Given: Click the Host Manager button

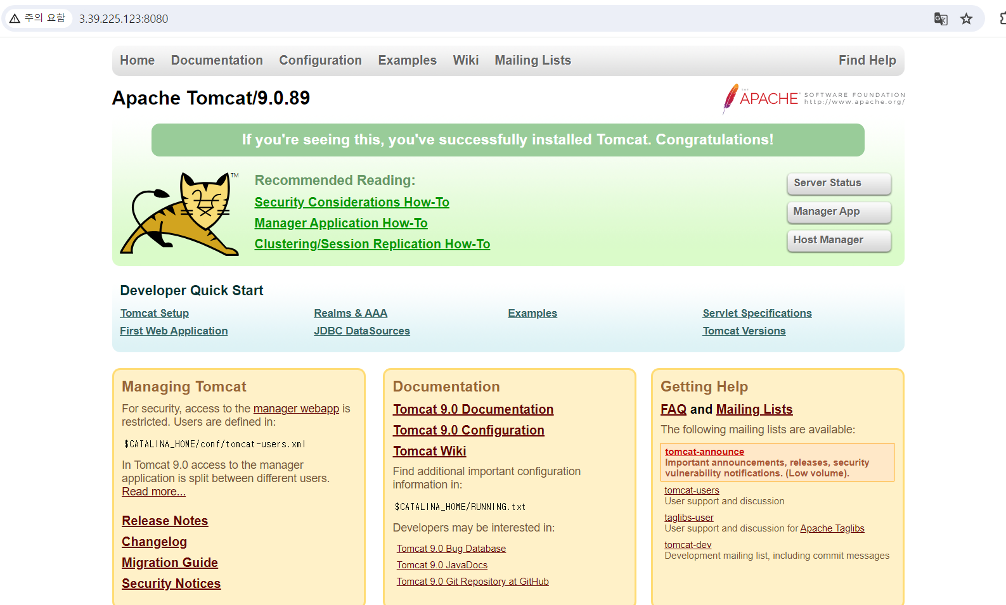Looking at the screenshot, I should [839, 240].
